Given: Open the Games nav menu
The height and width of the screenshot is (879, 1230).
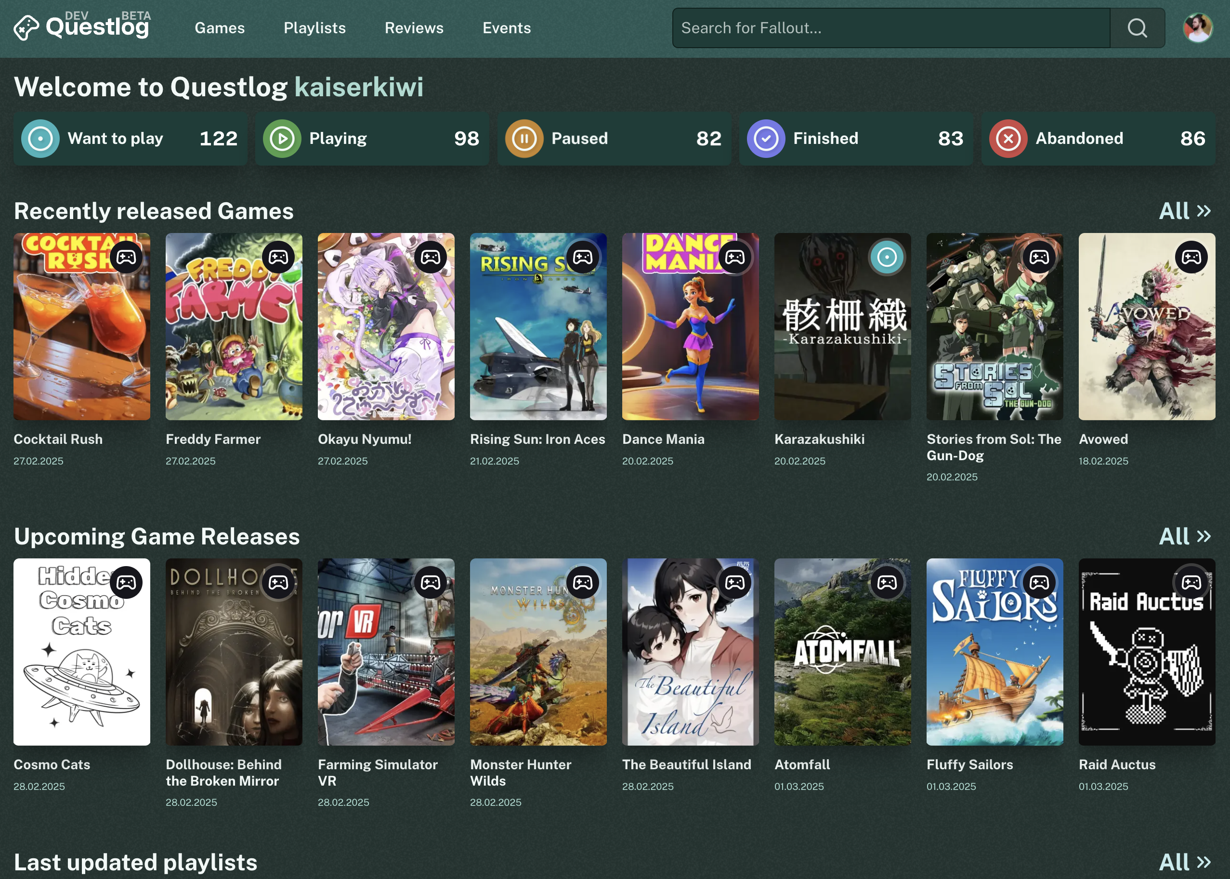Looking at the screenshot, I should point(219,28).
